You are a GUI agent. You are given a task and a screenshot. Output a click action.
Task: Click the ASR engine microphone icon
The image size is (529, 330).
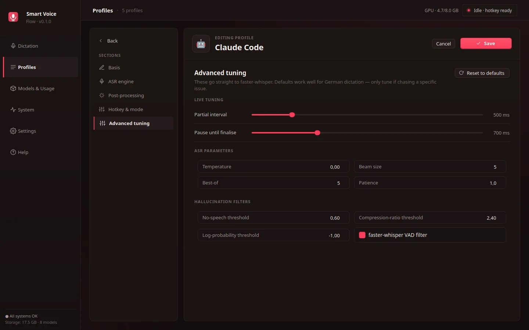click(102, 81)
